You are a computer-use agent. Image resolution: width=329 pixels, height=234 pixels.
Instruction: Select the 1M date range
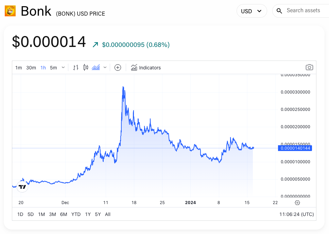[x=41, y=214]
